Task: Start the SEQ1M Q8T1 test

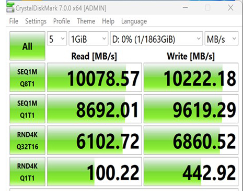Action: pyautogui.click(x=27, y=78)
